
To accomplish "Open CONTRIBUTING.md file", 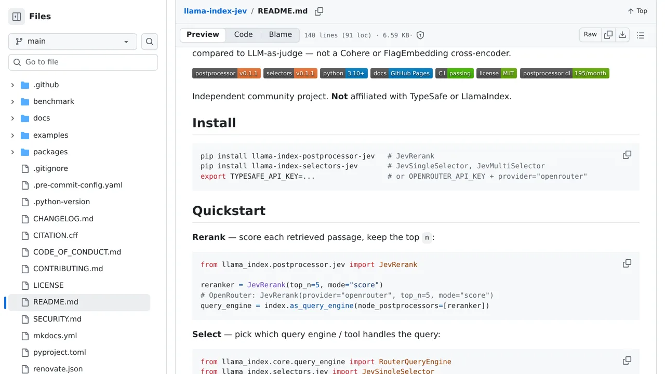I will pos(68,269).
